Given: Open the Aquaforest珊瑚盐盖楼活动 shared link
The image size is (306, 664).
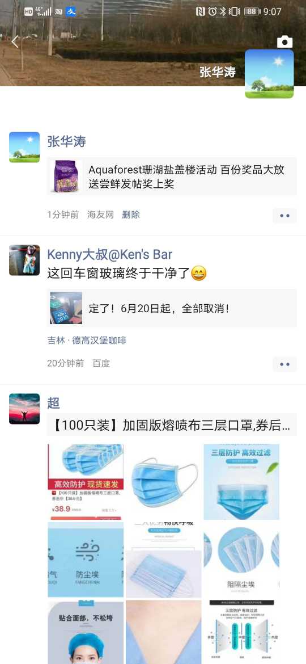Looking at the screenshot, I should pyautogui.click(x=172, y=176).
